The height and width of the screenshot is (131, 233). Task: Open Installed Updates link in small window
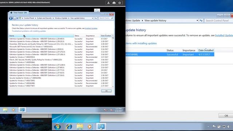click(x=91, y=28)
